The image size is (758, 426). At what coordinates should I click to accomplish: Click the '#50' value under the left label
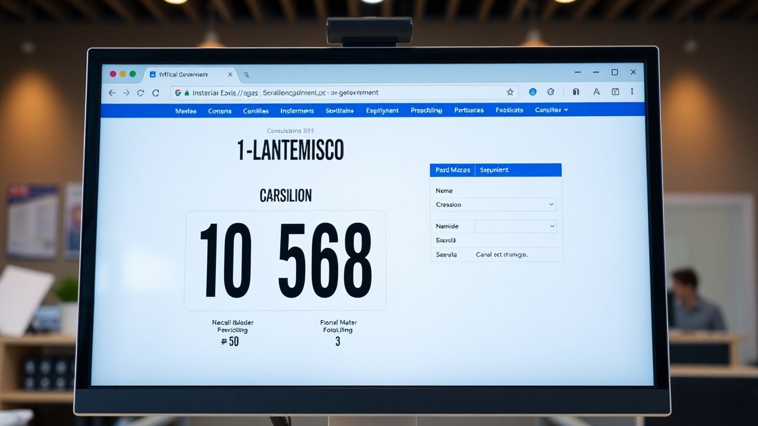230,342
